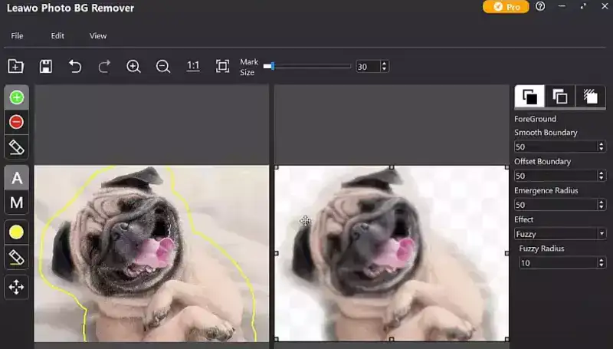Select the upper marker eraser tool

(x=16, y=147)
